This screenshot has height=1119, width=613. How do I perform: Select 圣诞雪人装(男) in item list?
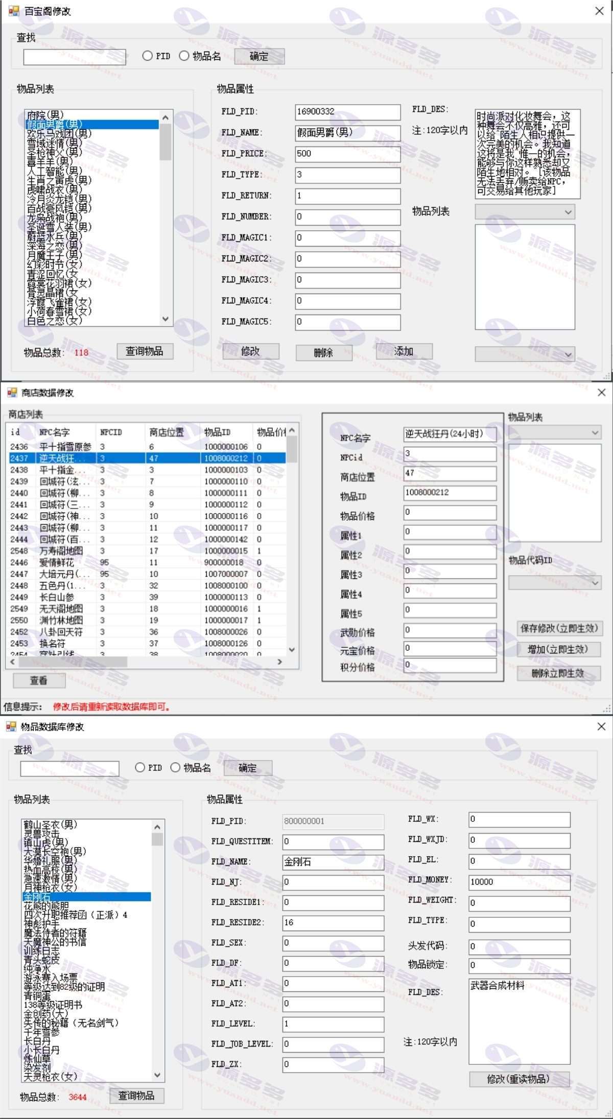point(92,227)
